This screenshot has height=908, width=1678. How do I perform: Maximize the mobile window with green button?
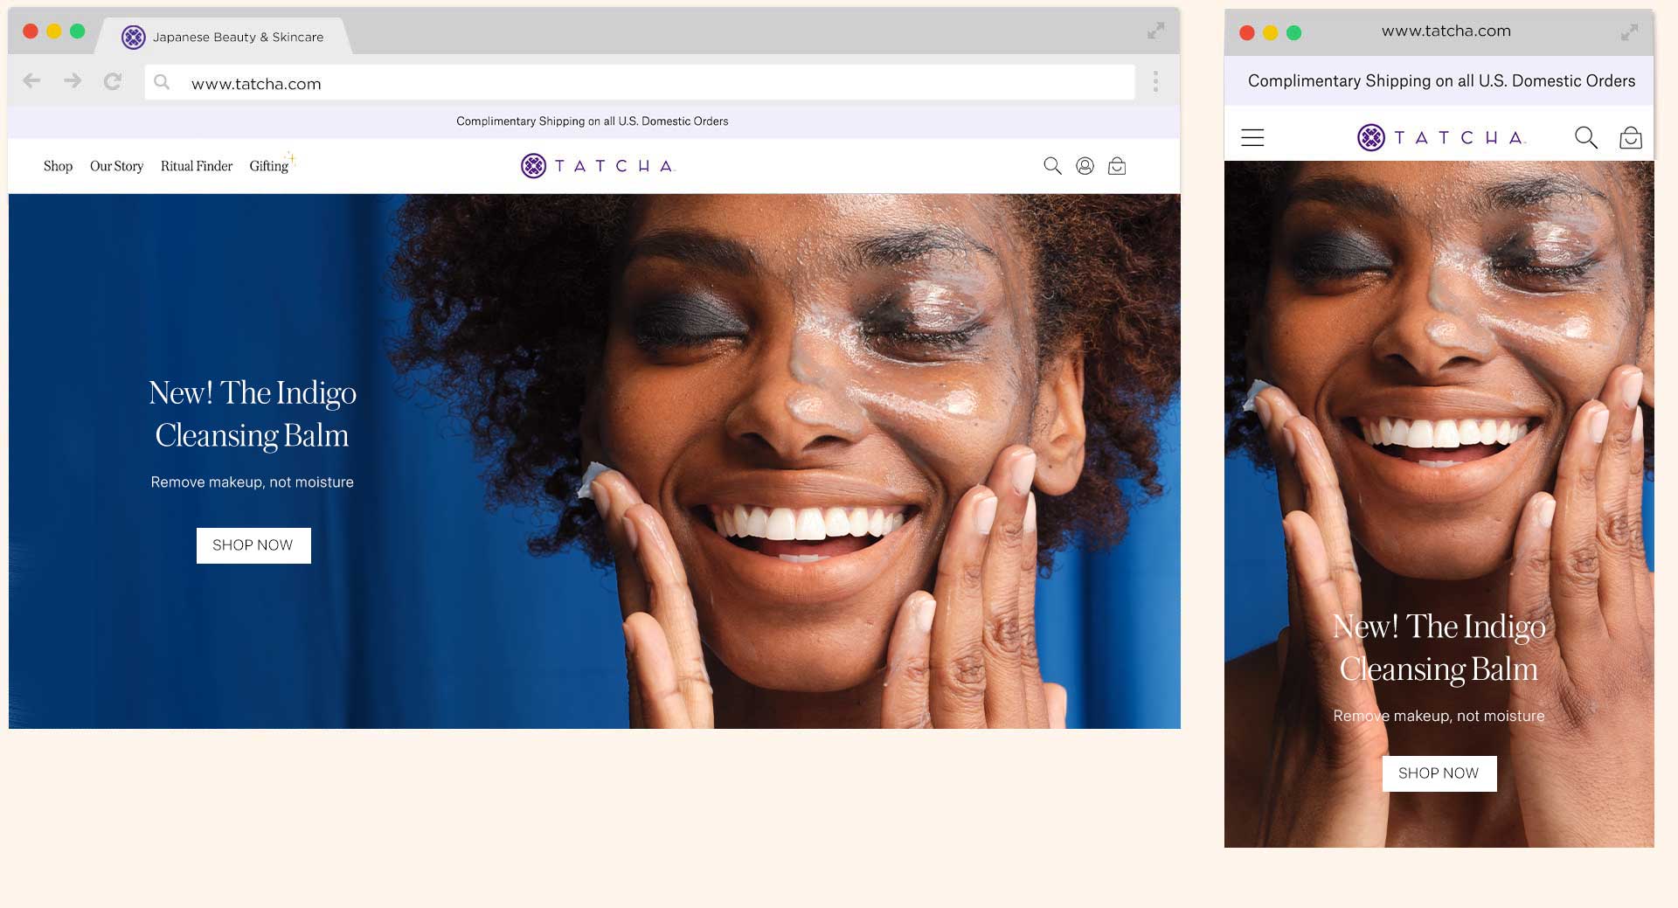1294,32
